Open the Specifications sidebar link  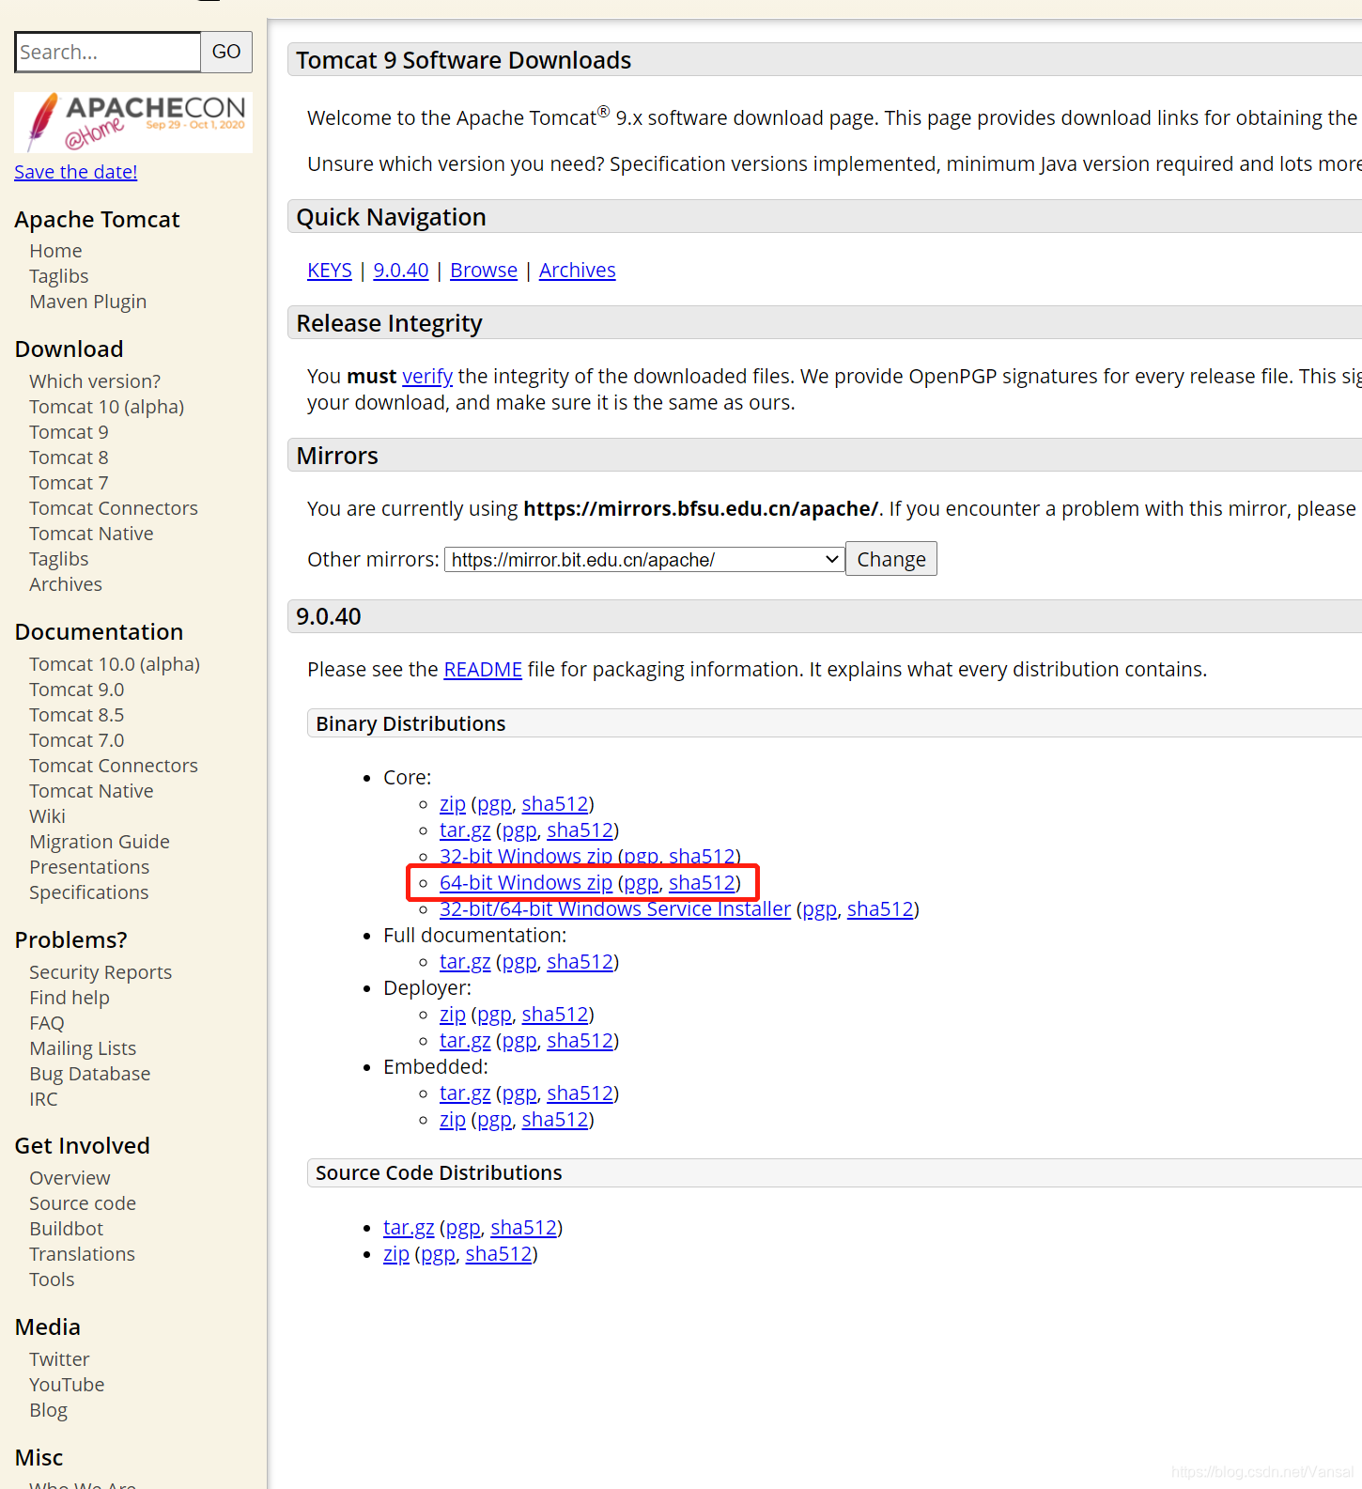coord(89,892)
